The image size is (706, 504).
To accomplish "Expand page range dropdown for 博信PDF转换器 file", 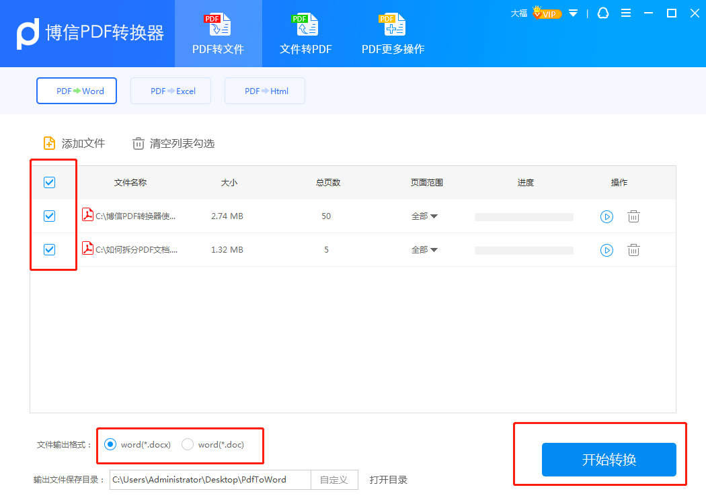I will pos(424,216).
